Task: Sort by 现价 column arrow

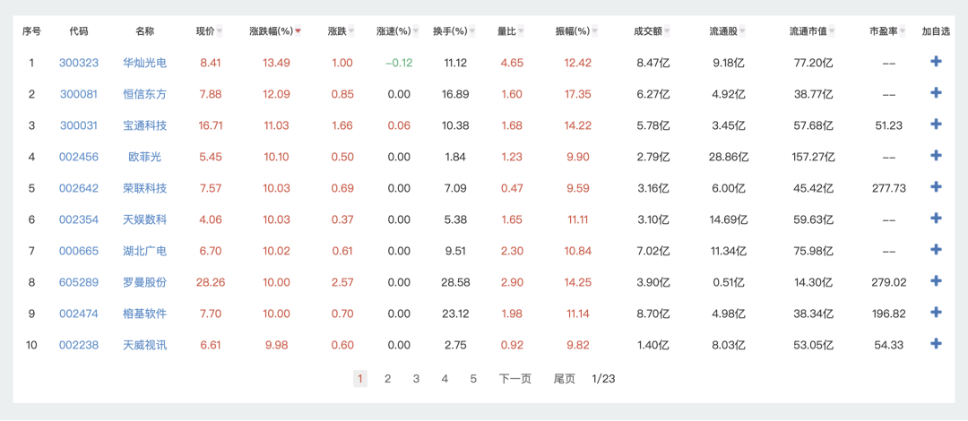Action: coord(220,31)
